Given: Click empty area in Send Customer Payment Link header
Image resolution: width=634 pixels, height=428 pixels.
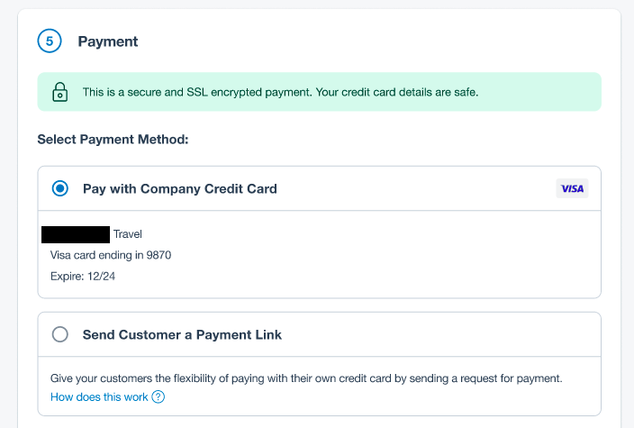Looking at the screenshot, I should point(440,334).
